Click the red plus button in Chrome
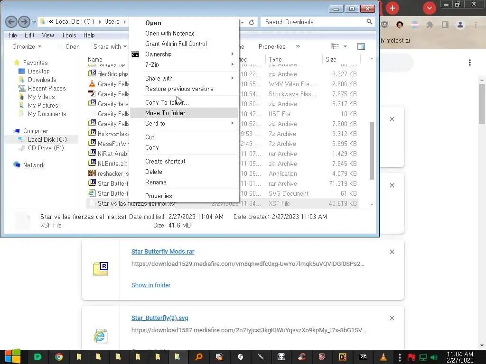486x364 pixels. point(393,8)
